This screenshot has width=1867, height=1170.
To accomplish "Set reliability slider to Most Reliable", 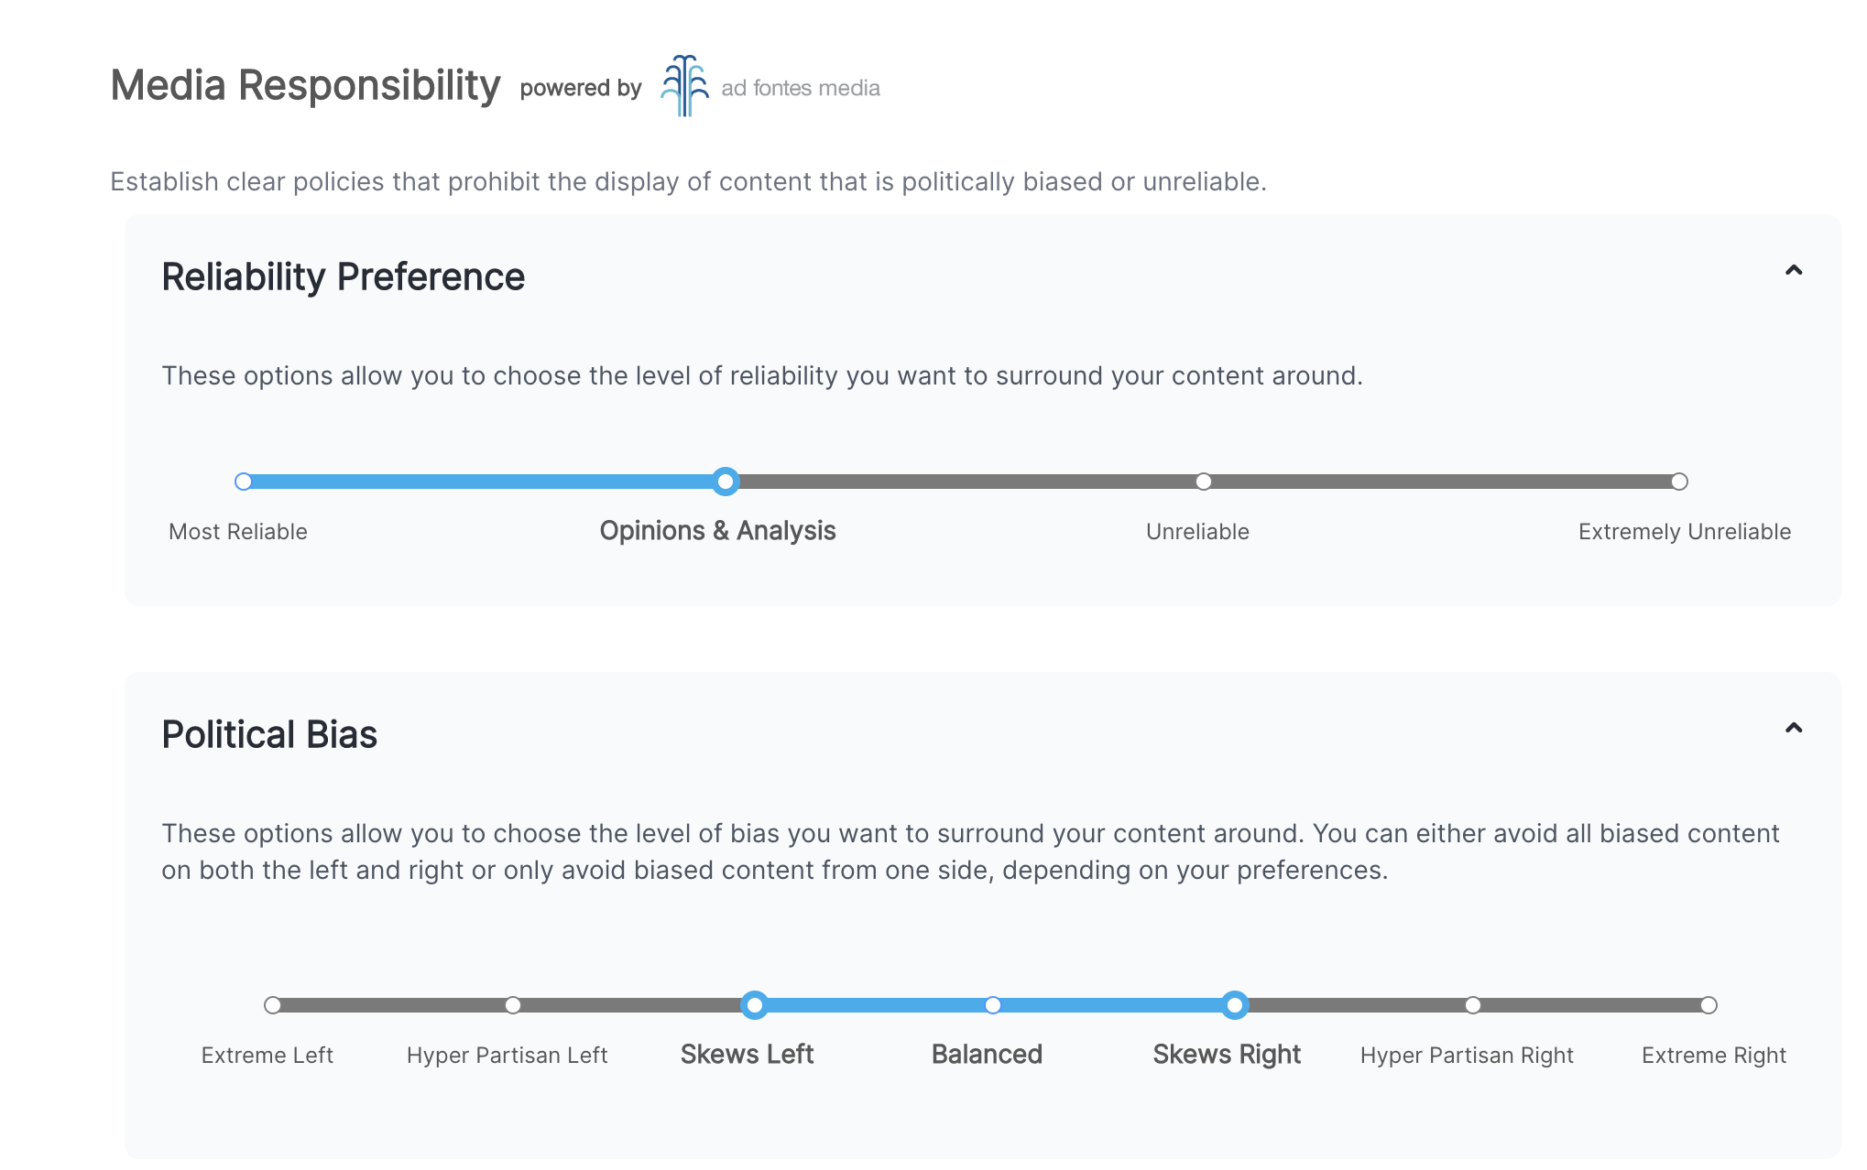I will click(x=244, y=482).
